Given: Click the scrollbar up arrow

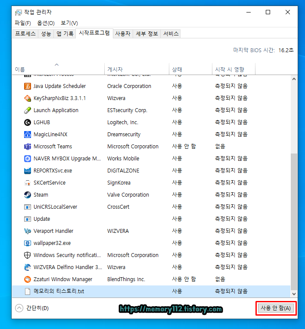Looking at the screenshot, I should pos(294,79).
